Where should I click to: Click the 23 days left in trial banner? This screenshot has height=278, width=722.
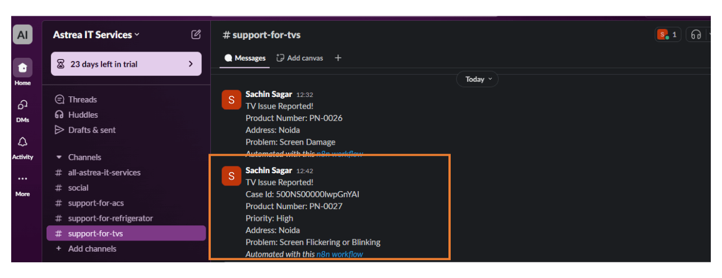click(x=126, y=64)
